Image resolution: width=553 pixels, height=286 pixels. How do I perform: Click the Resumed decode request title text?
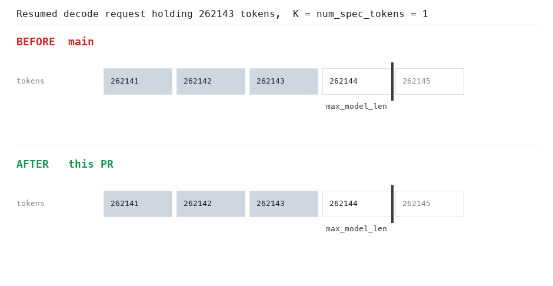(x=148, y=14)
